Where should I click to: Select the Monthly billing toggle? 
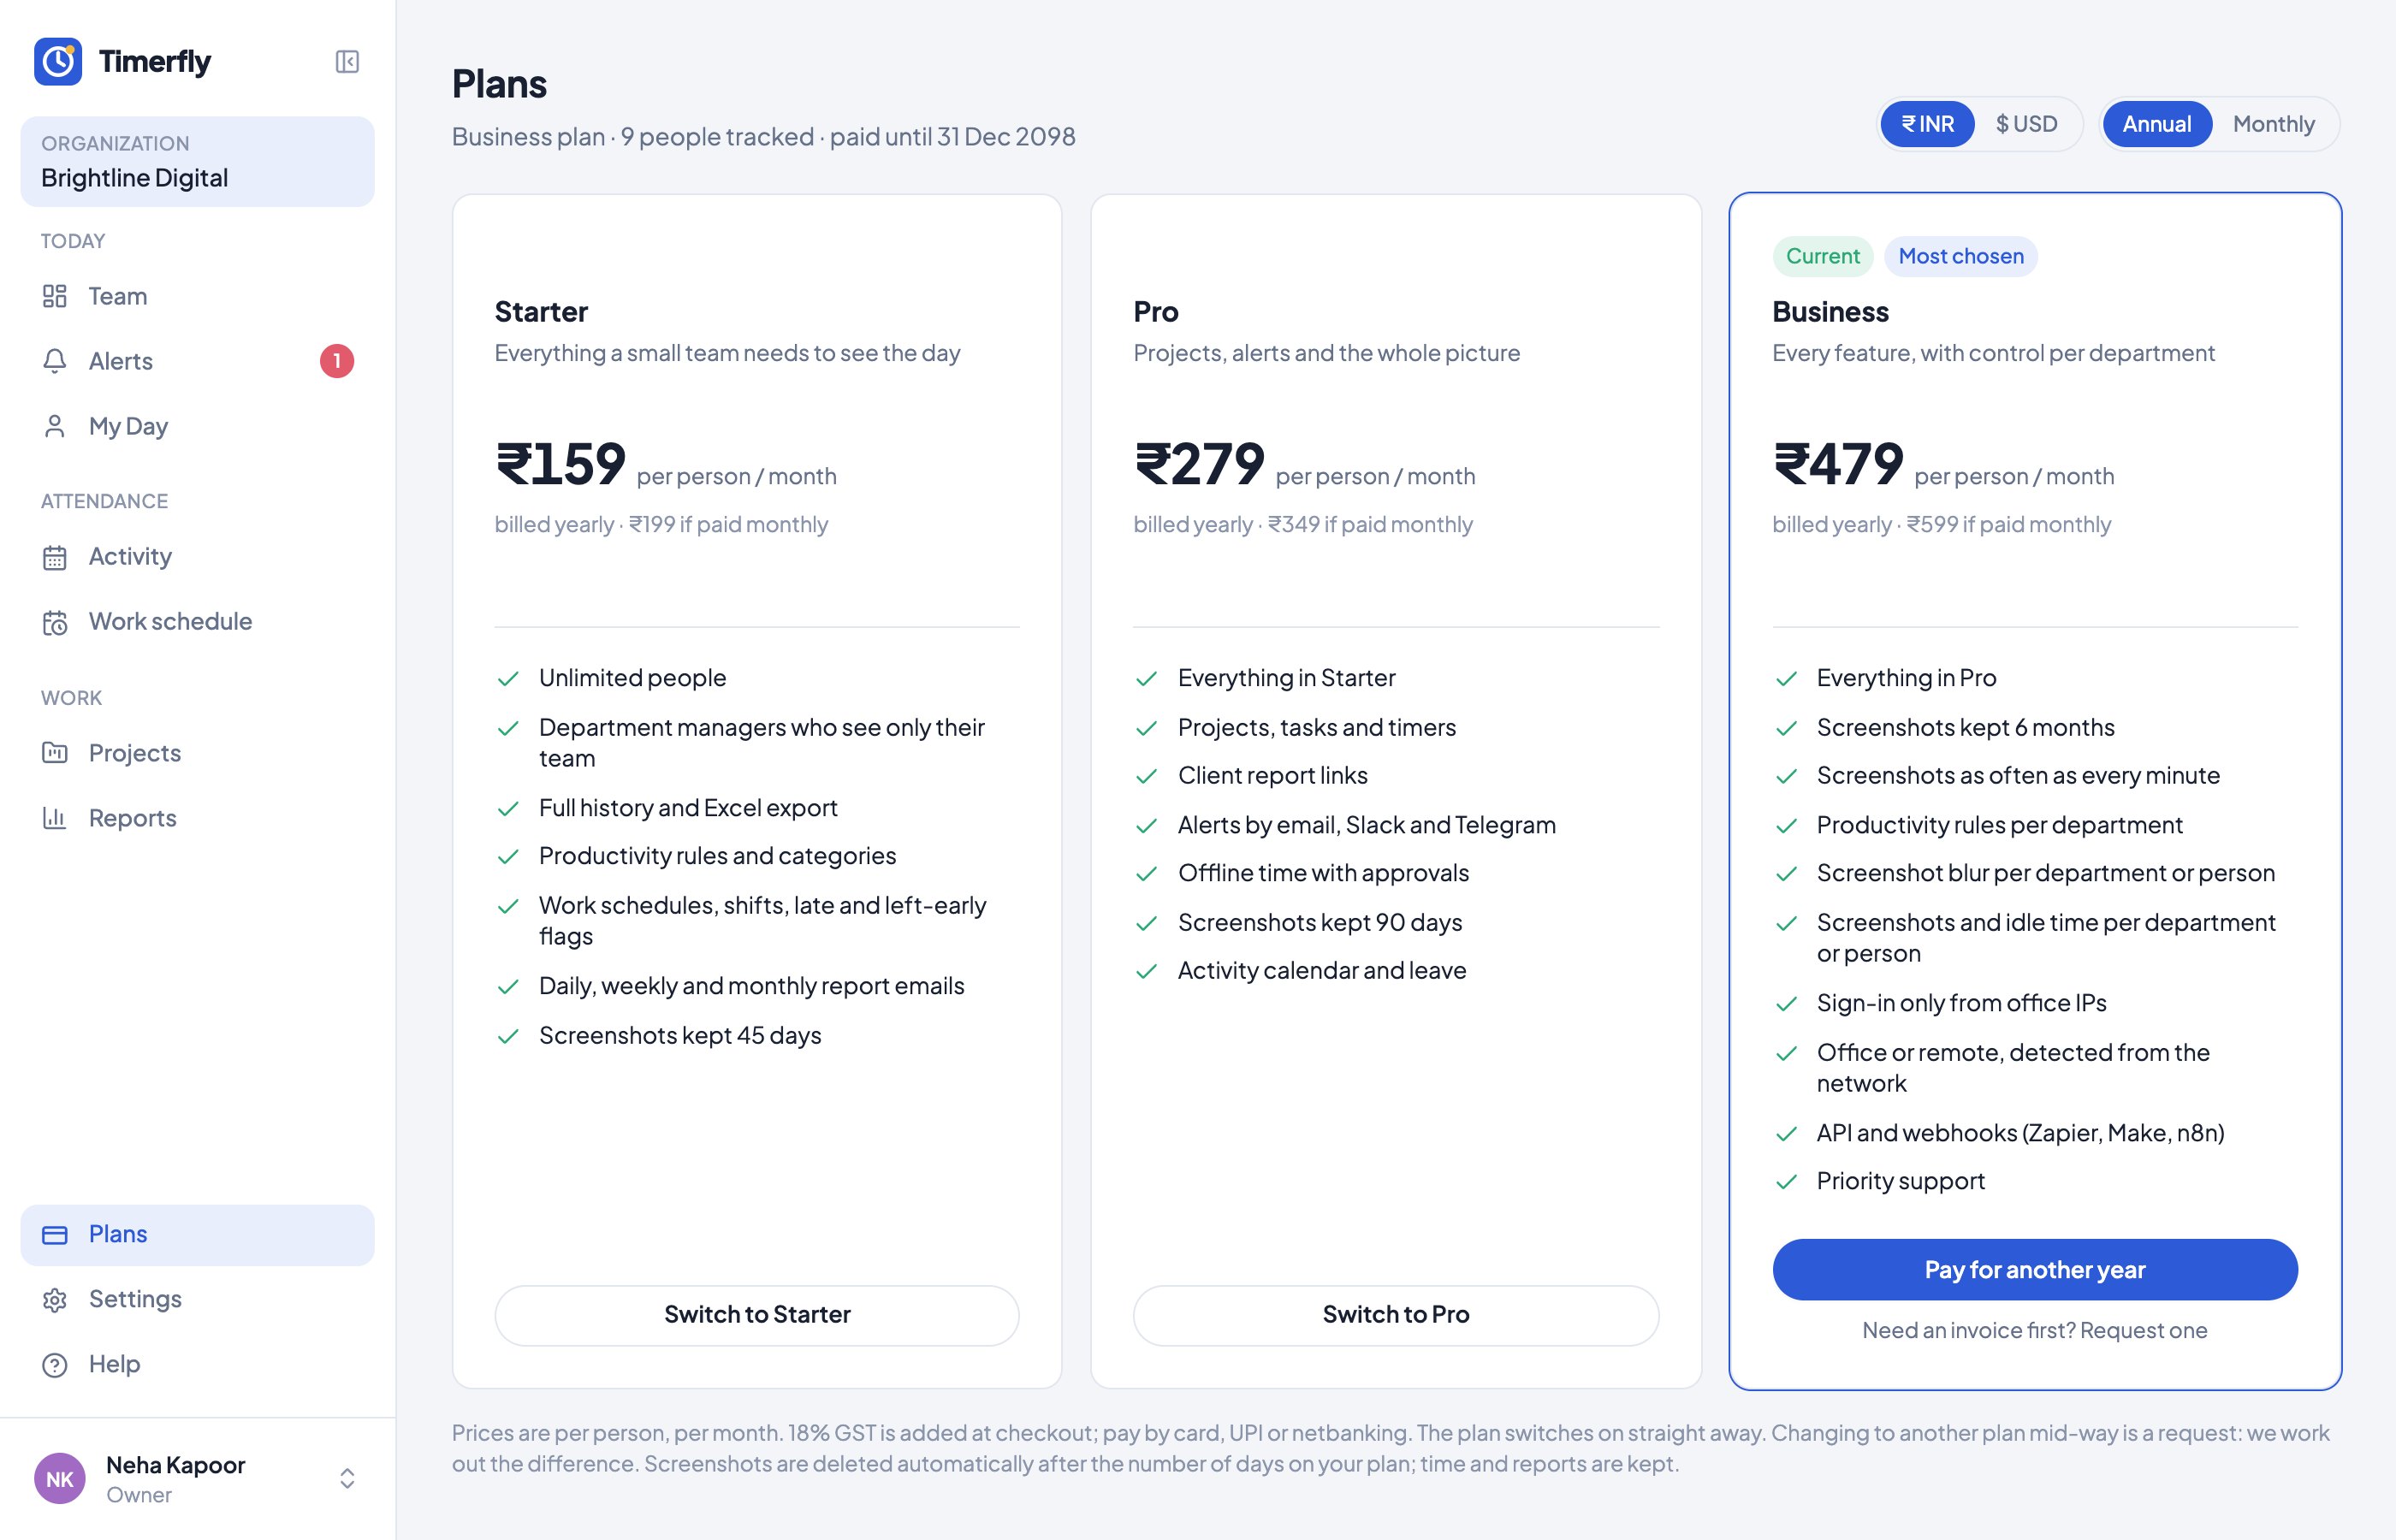pyautogui.click(x=2273, y=124)
